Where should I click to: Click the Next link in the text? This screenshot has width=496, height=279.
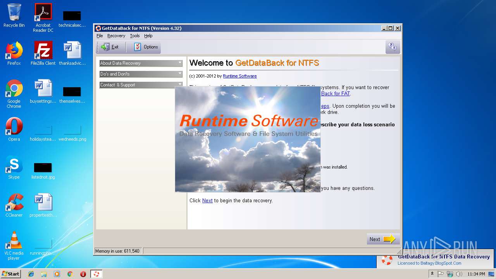point(207,200)
